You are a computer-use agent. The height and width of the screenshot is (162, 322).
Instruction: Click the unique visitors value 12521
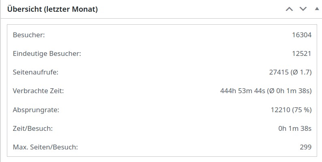pos(302,53)
